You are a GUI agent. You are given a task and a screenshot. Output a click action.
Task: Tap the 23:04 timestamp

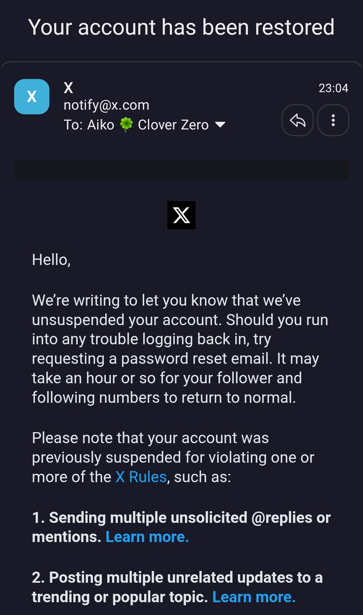(333, 88)
